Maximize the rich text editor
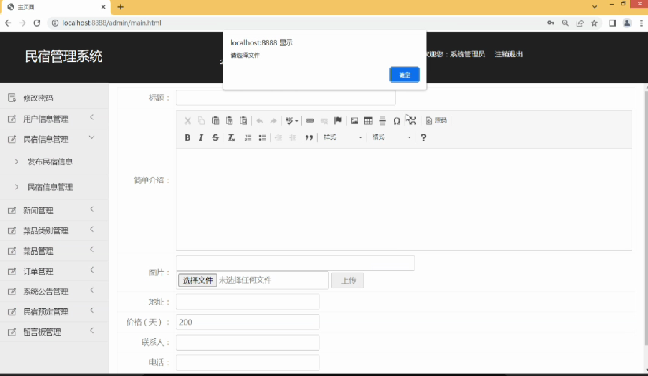Image resolution: width=648 pixels, height=376 pixels. [412, 121]
